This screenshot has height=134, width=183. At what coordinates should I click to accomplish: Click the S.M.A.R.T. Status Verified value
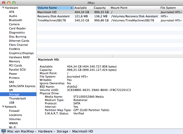point(78,113)
